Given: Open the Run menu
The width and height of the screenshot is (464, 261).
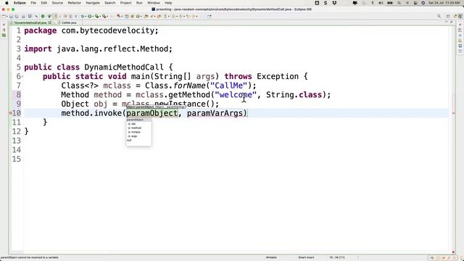Looking at the screenshot, I should click(x=139, y=3).
